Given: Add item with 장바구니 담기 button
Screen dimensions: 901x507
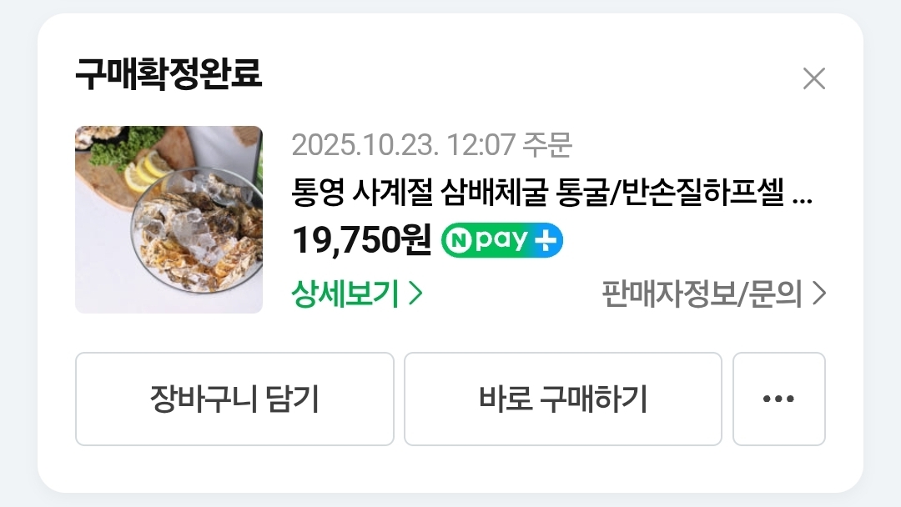Looking at the screenshot, I should 234,399.
